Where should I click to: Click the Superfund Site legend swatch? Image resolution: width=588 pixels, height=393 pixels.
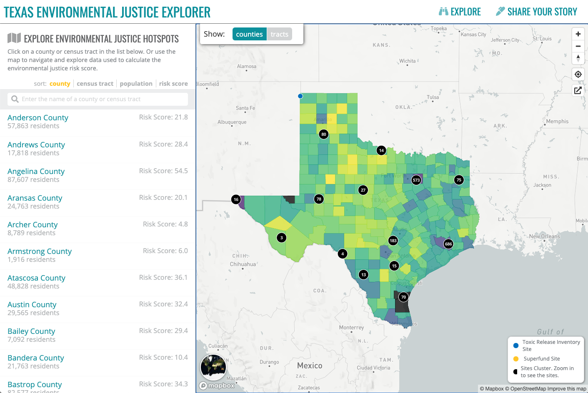[516, 359]
